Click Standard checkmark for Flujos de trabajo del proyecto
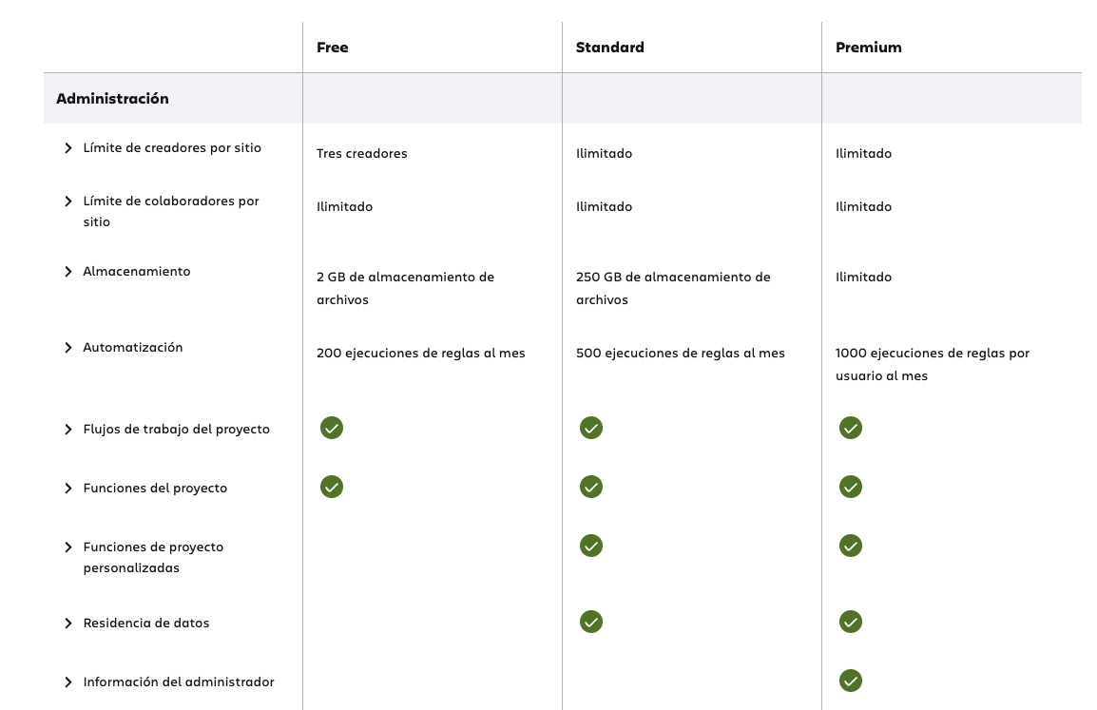Screen dimensions: 1097x710 click(591, 428)
